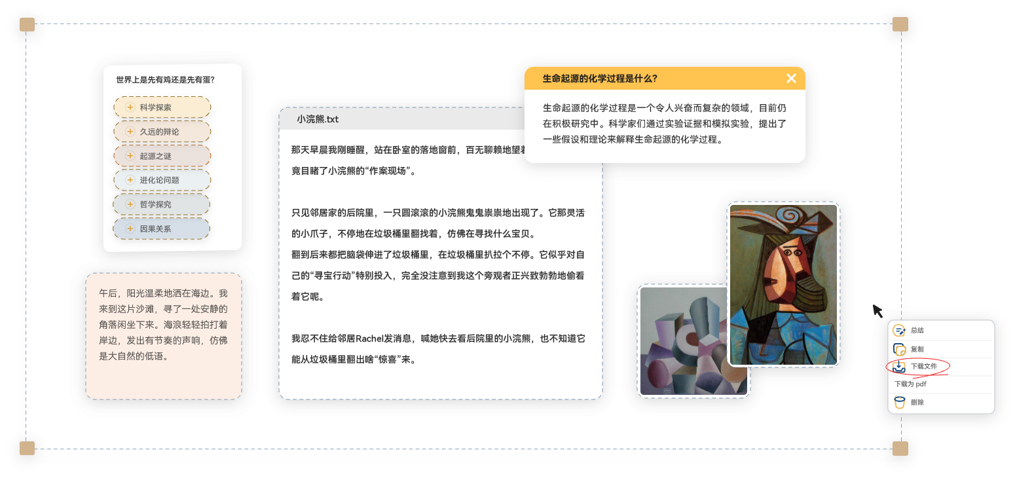Click the 小浣熊.txt file title bar

point(401,119)
